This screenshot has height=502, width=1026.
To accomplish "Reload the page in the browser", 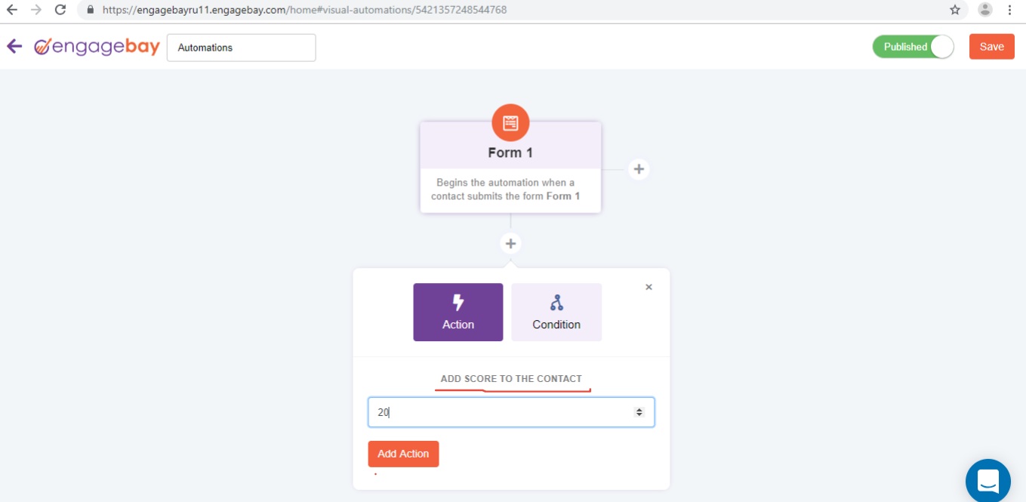I will [x=60, y=10].
